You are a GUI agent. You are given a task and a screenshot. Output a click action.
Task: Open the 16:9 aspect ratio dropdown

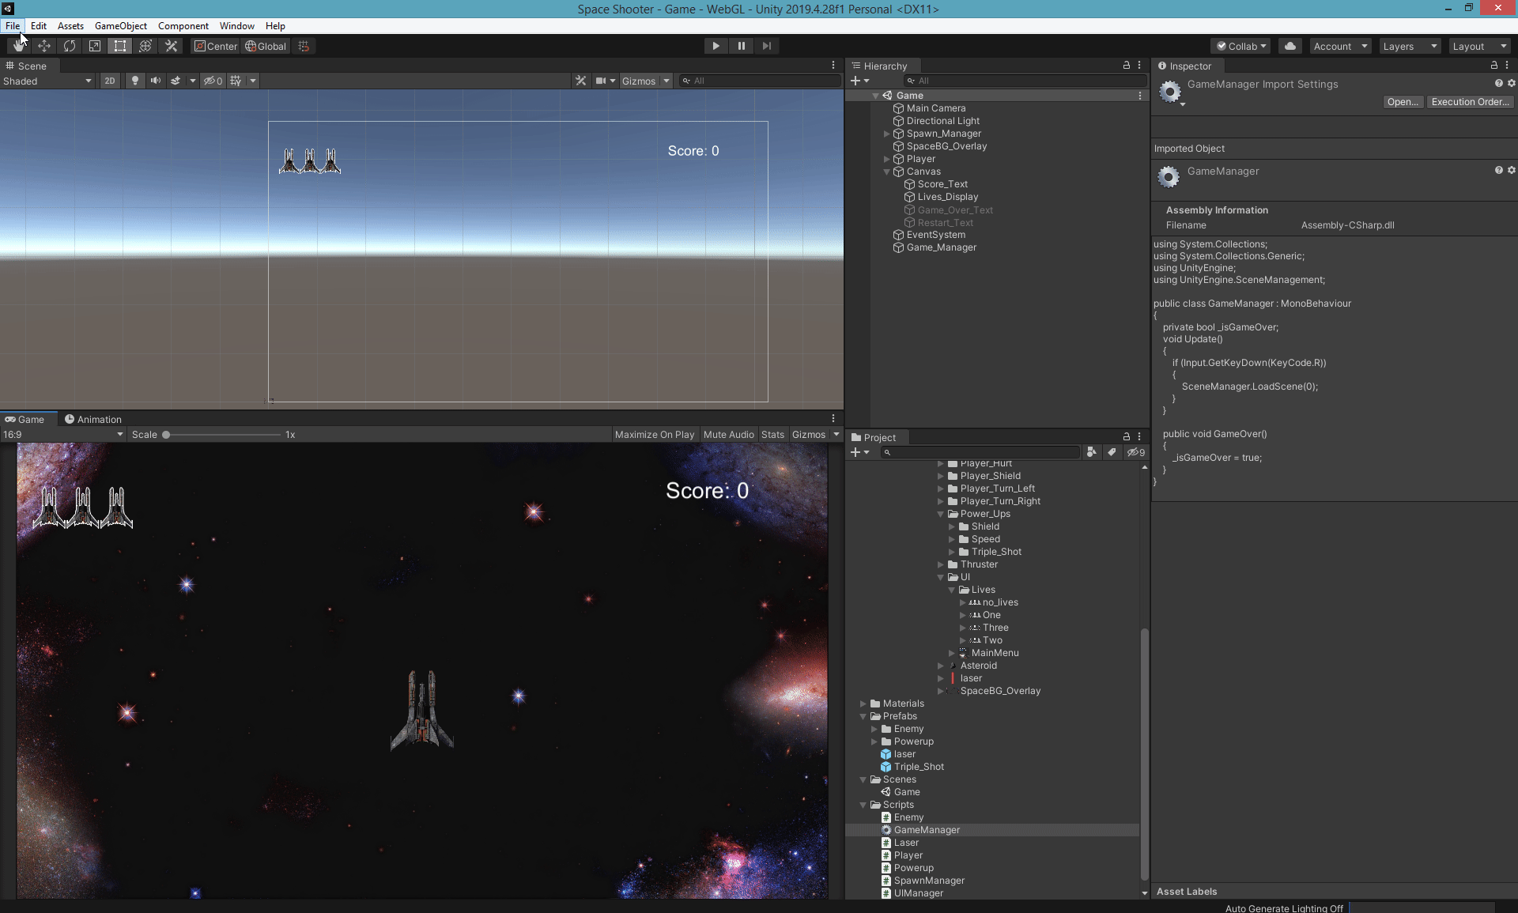(x=63, y=434)
